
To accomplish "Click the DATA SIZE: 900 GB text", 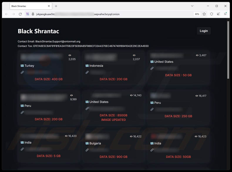I will point(113,157).
